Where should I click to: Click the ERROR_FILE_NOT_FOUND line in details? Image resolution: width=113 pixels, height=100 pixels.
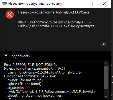(x=30, y=65)
